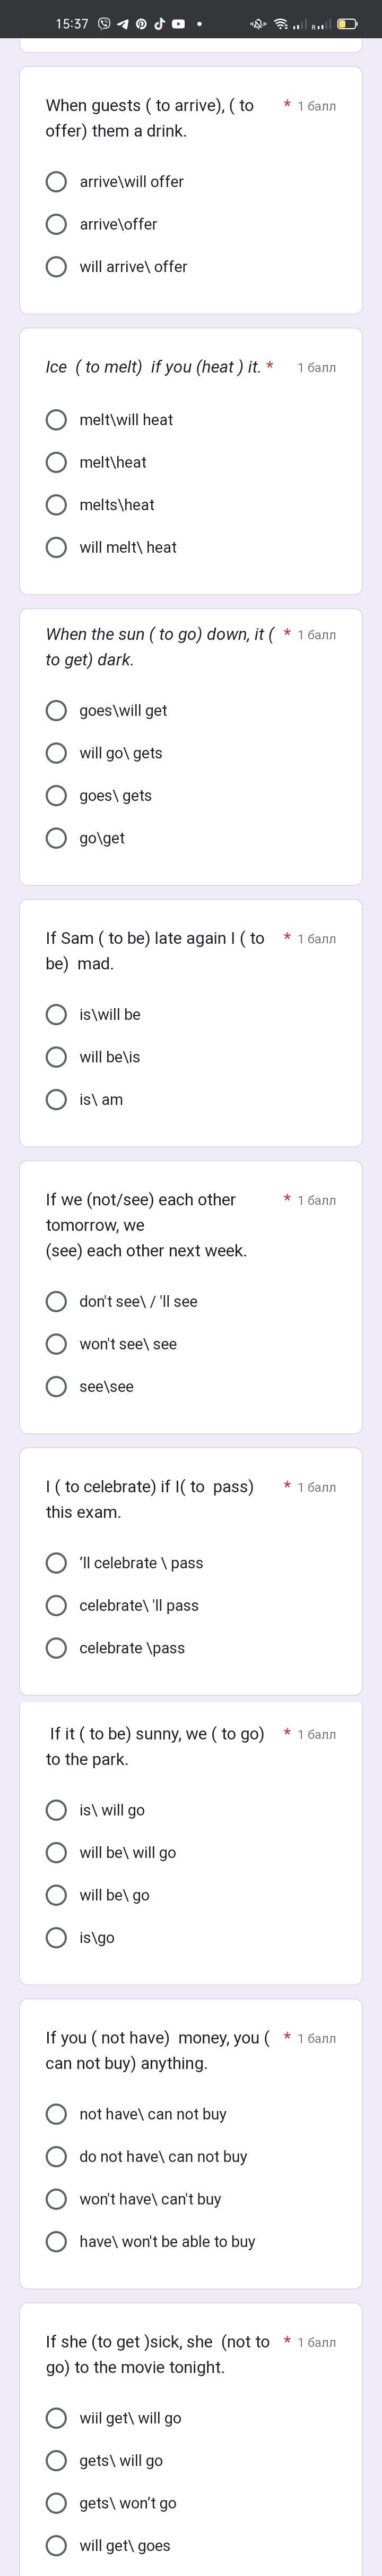Select the "arrive\will offer" option
Viewport: 382px width, 2576px height.
click(57, 182)
